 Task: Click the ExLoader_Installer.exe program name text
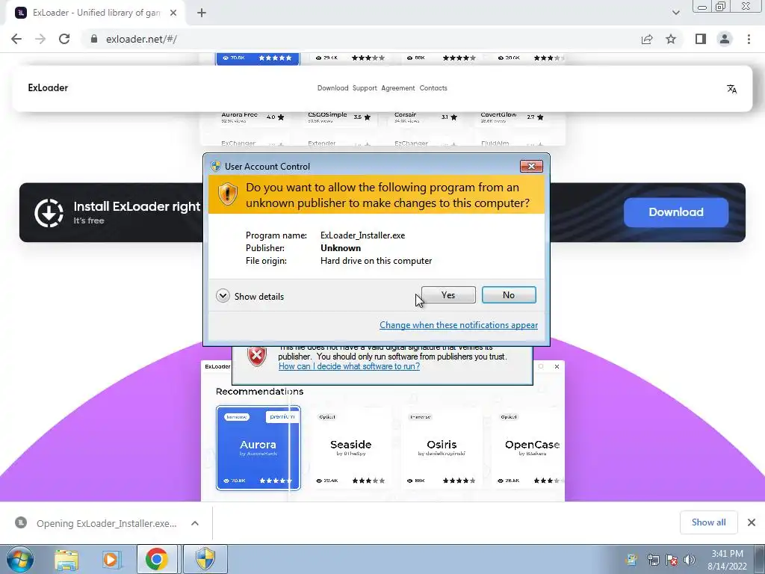tap(362, 235)
